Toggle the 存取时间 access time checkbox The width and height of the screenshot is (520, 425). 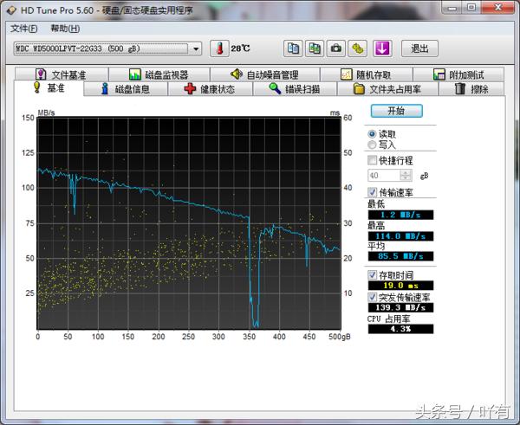(373, 274)
